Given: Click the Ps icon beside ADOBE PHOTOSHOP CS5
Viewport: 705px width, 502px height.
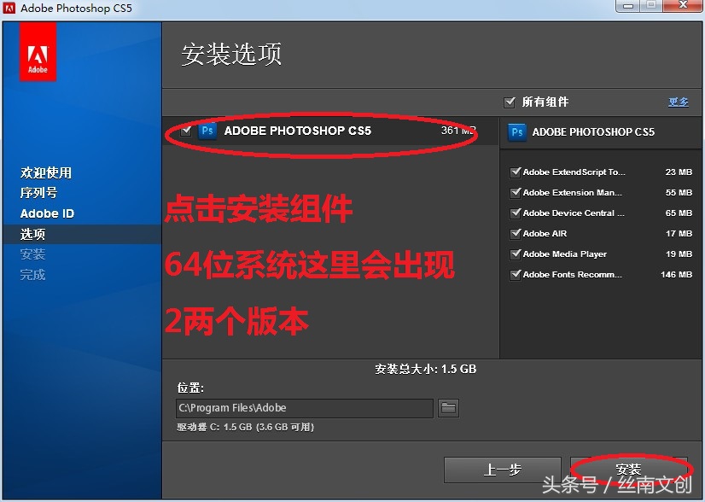Looking at the screenshot, I should [x=207, y=131].
